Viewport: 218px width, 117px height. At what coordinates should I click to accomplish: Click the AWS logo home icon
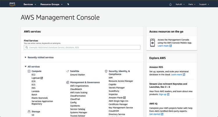12,4
